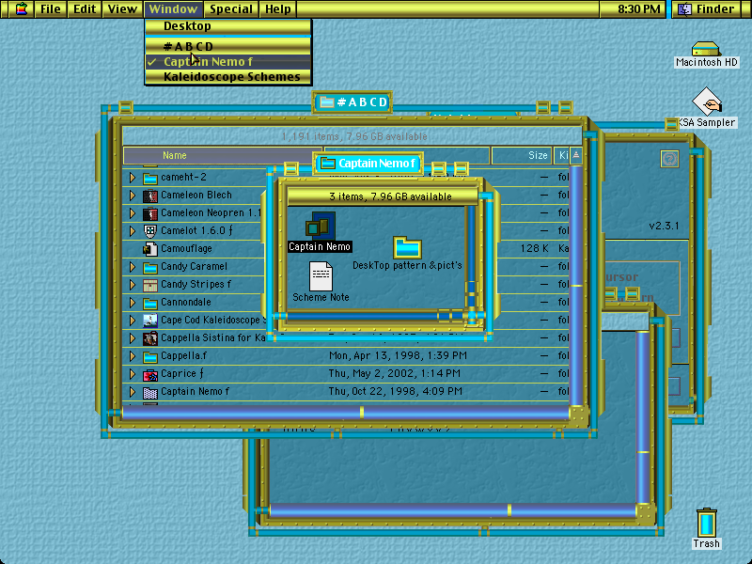Select the Scheme Note document icon
Viewport: 752px width, 564px height.
[321, 276]
